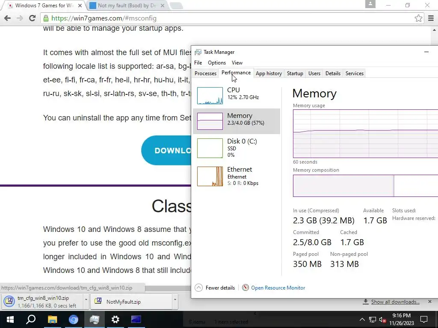The image size is (438, 328).
Task: Click the Non-paged pool 313 MB value
Action: [x=344, y=264]
